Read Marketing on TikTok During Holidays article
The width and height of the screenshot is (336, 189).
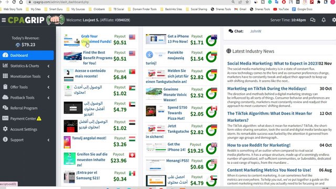pos(267,89)
